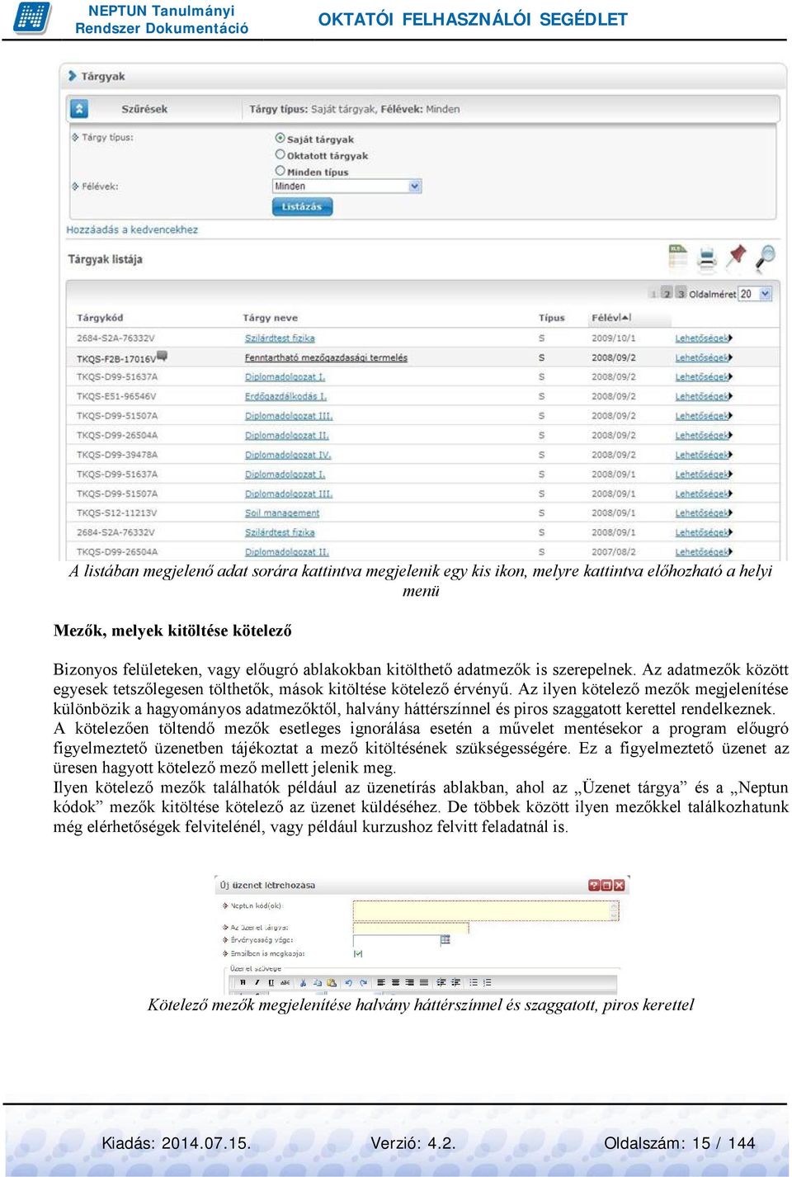Go to page 2 of the list
The image size is (792, 1177).
pyautogui.click(x=667, y=294)
